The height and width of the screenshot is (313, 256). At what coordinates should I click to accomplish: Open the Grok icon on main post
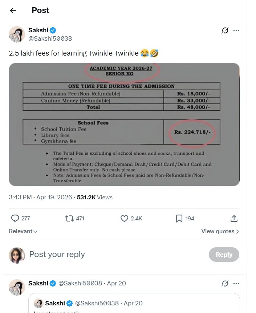pyautogui.click(x=225, y=31)
